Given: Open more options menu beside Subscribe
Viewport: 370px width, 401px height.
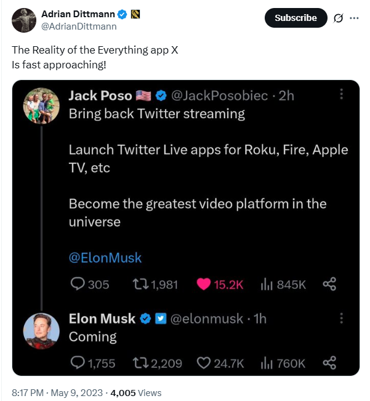Looking at the screenshot, I should point(354,18).
